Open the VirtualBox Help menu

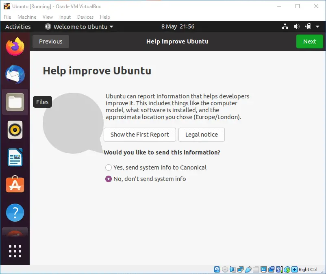click(105, 17)
